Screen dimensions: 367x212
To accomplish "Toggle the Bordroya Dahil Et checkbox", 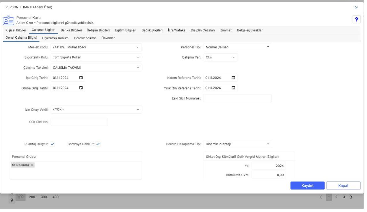I will (x=98, y=144).
